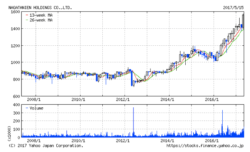Click the red 13-week MA legend marker
The image size is (250, 152).
27,15
